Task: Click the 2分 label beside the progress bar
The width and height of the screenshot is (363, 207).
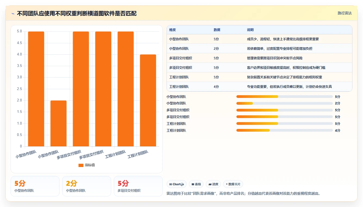Action: tap(337, 103)
